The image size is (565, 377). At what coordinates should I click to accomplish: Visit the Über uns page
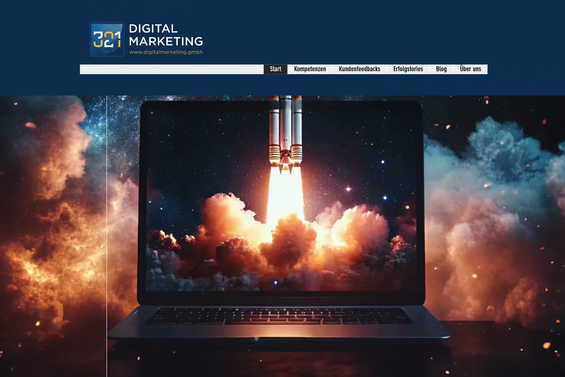coord(470,69)
